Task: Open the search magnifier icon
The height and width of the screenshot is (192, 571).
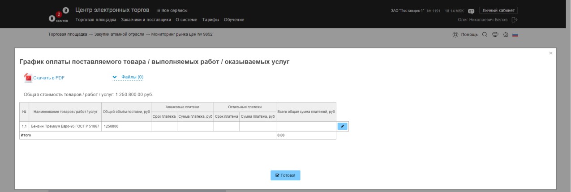Action: click(x=484, y=35)
